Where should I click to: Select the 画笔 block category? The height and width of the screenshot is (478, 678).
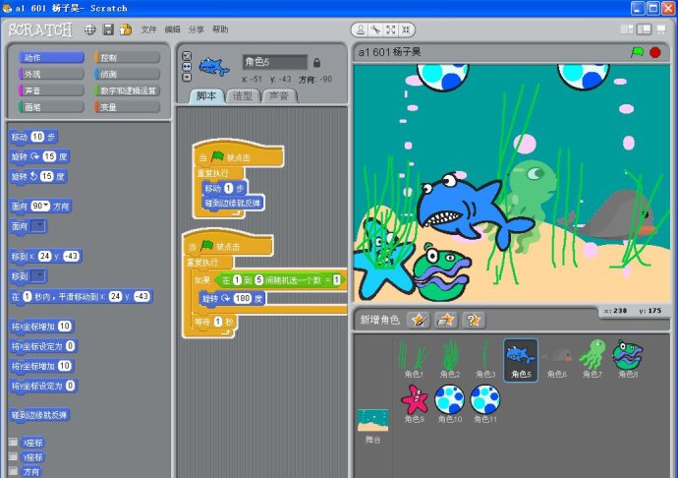(x=51, y=107)
